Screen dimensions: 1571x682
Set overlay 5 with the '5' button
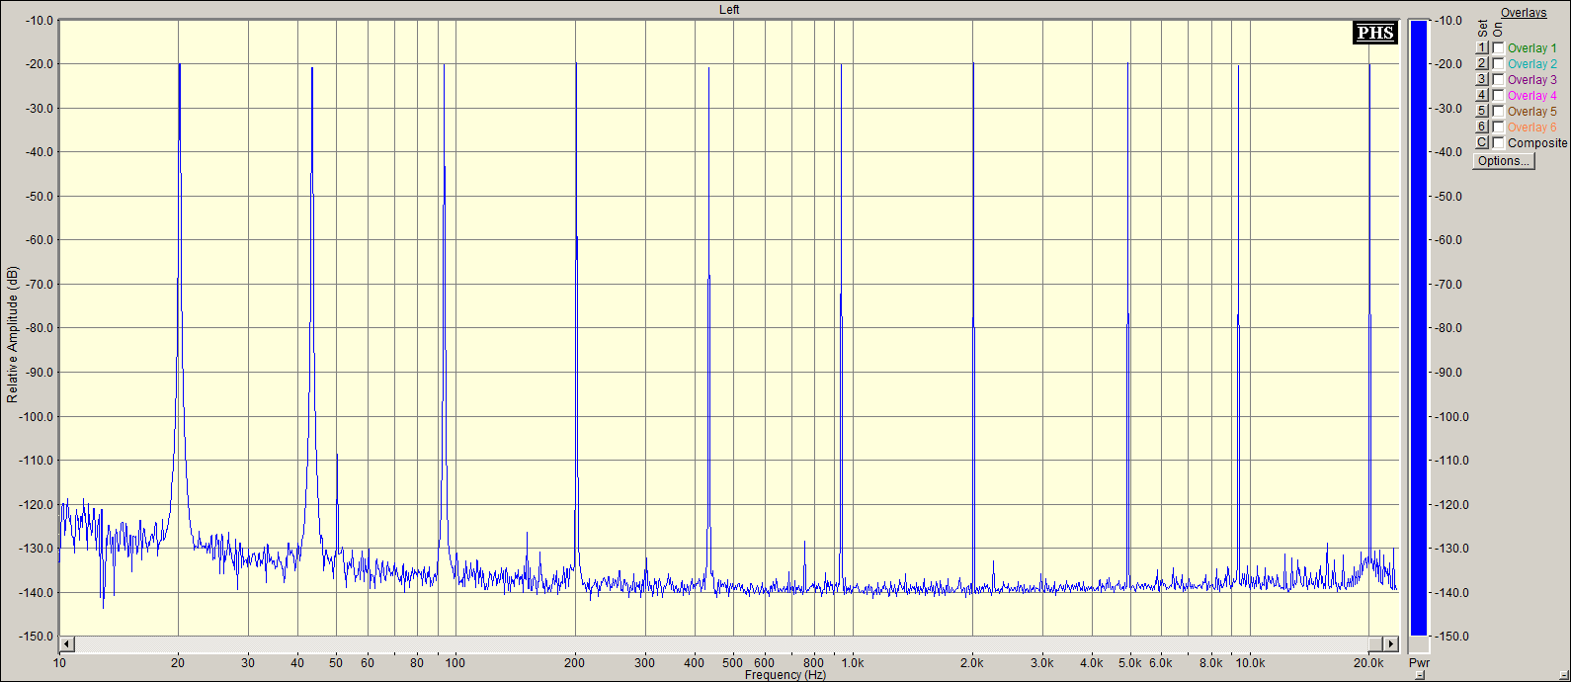point(1481,112)
